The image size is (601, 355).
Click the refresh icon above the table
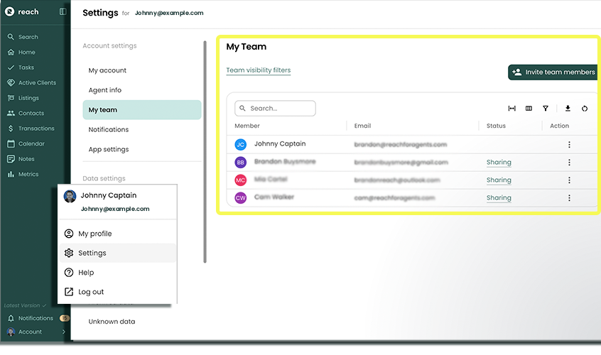pos(585,109)
